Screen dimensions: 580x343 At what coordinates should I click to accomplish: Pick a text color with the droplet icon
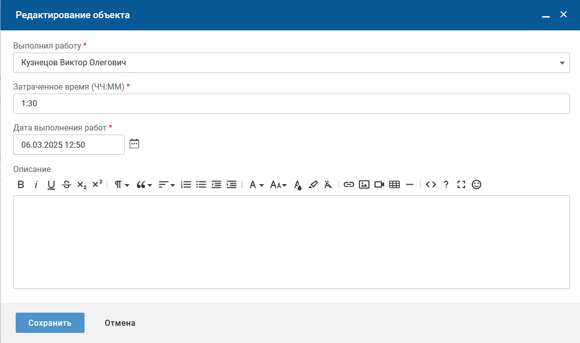(298, 185)
